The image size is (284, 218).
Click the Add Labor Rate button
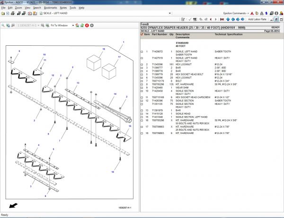pyautogui.click(x=257, y=19)
